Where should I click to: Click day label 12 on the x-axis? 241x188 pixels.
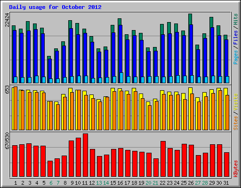pyautogui.click(x=92, y=183)
